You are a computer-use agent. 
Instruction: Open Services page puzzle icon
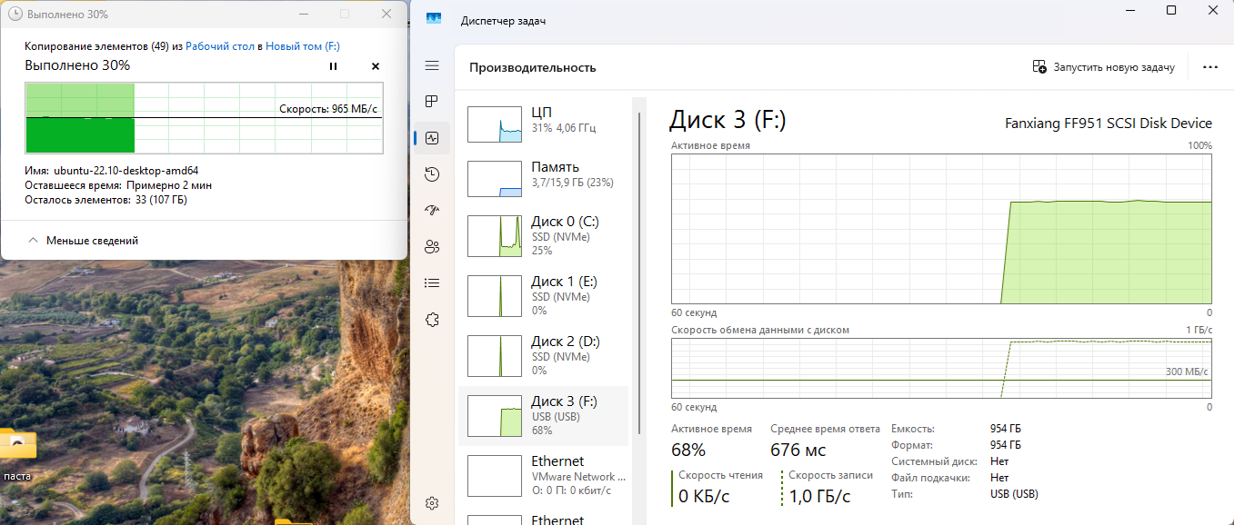tap(432, 320)
